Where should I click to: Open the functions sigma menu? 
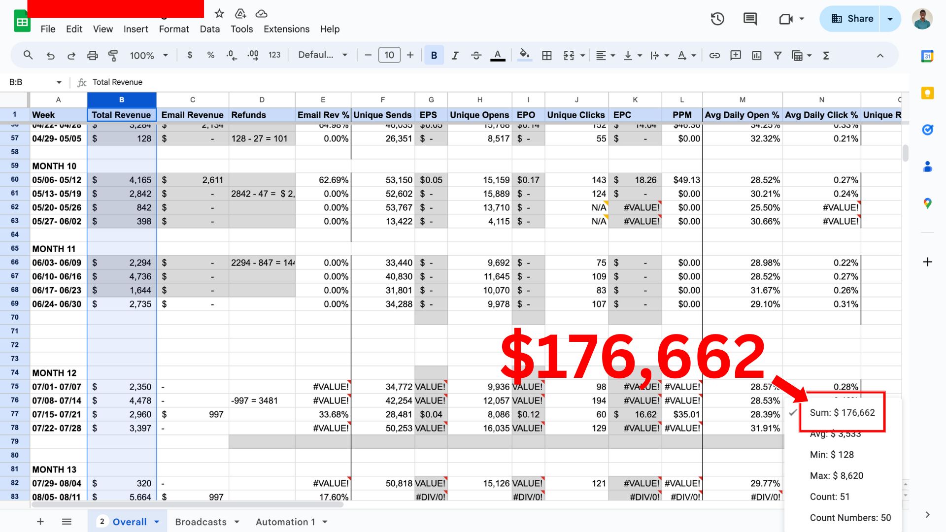tap(826, 55)
